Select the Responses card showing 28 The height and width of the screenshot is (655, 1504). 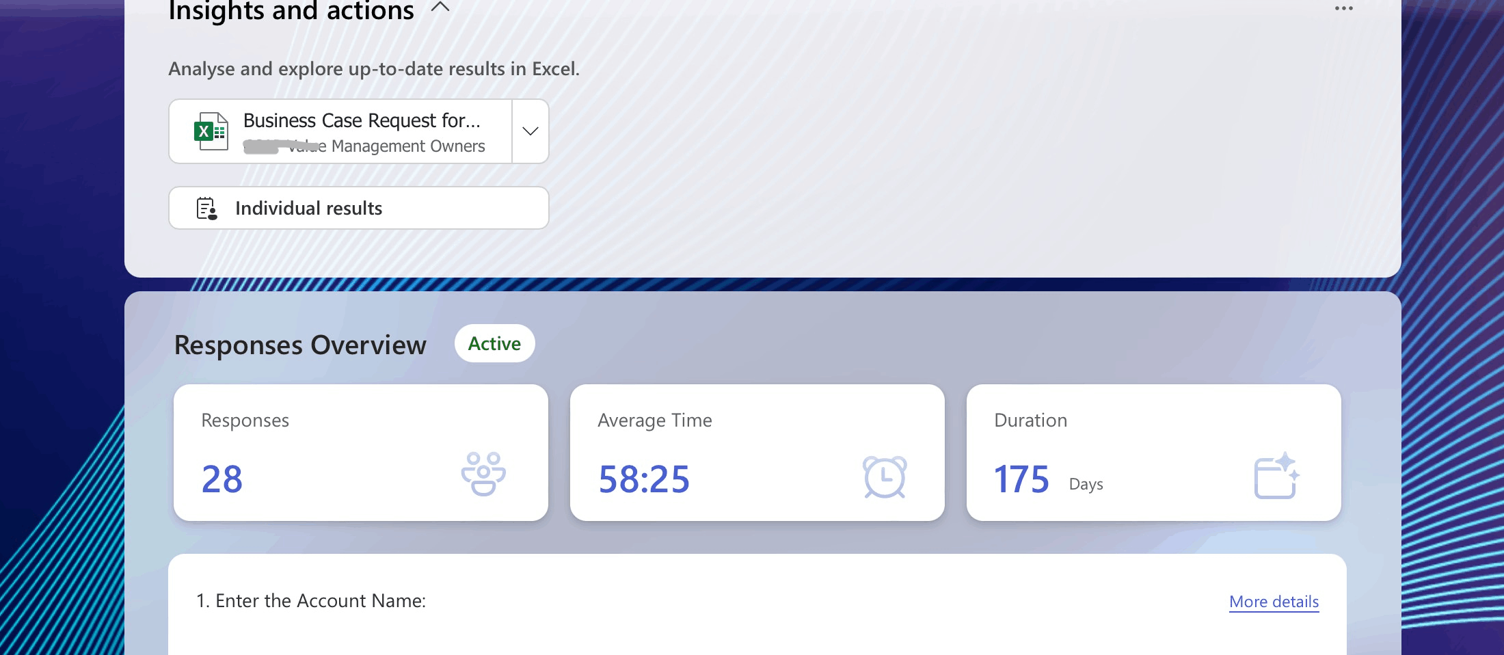(361, 453)
